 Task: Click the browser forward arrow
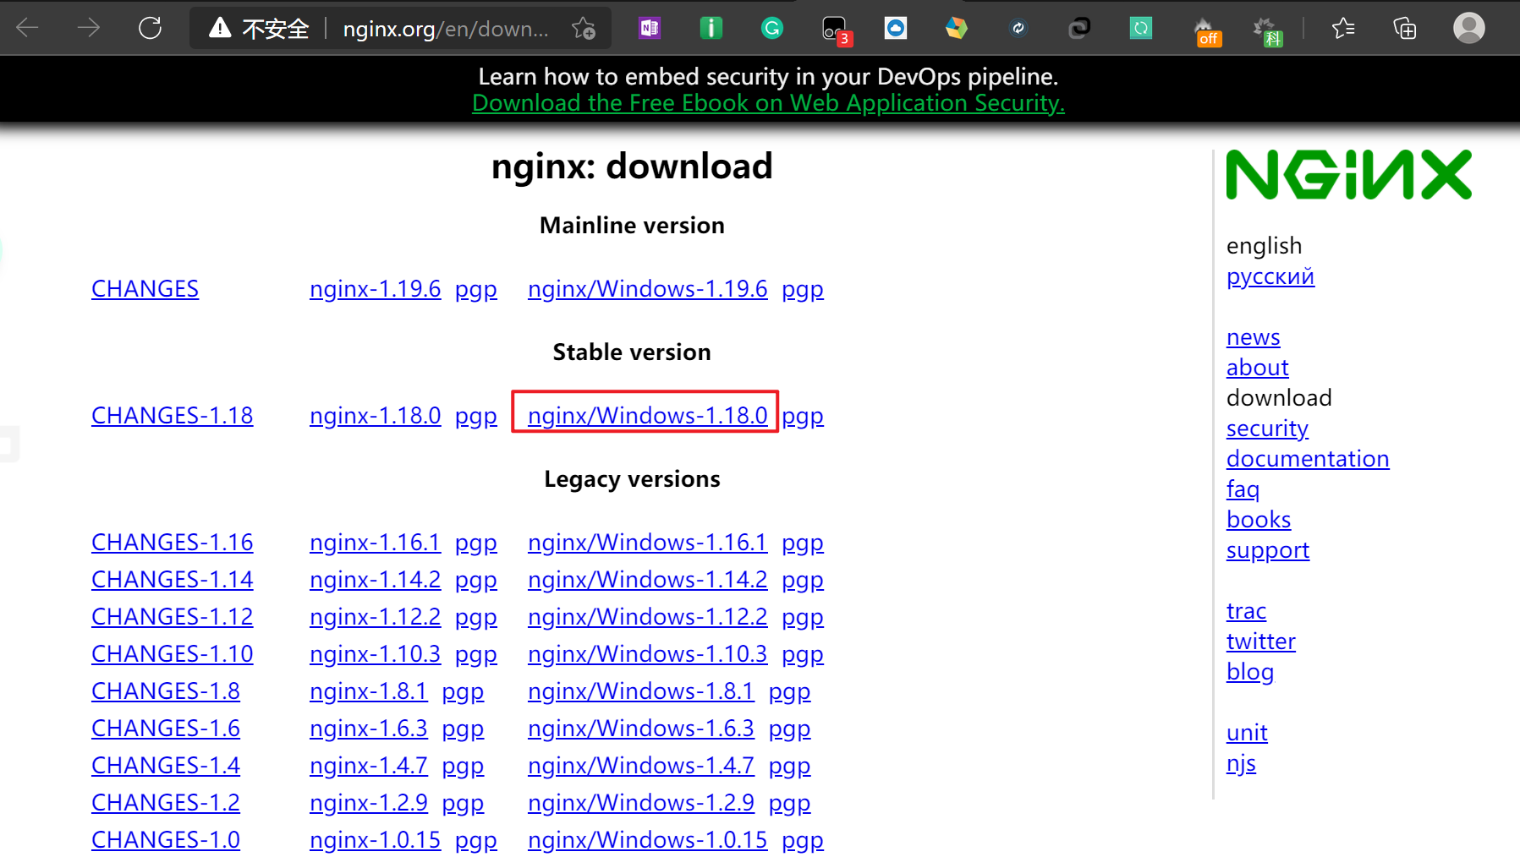pyautogui.click(x=89, y=28)
